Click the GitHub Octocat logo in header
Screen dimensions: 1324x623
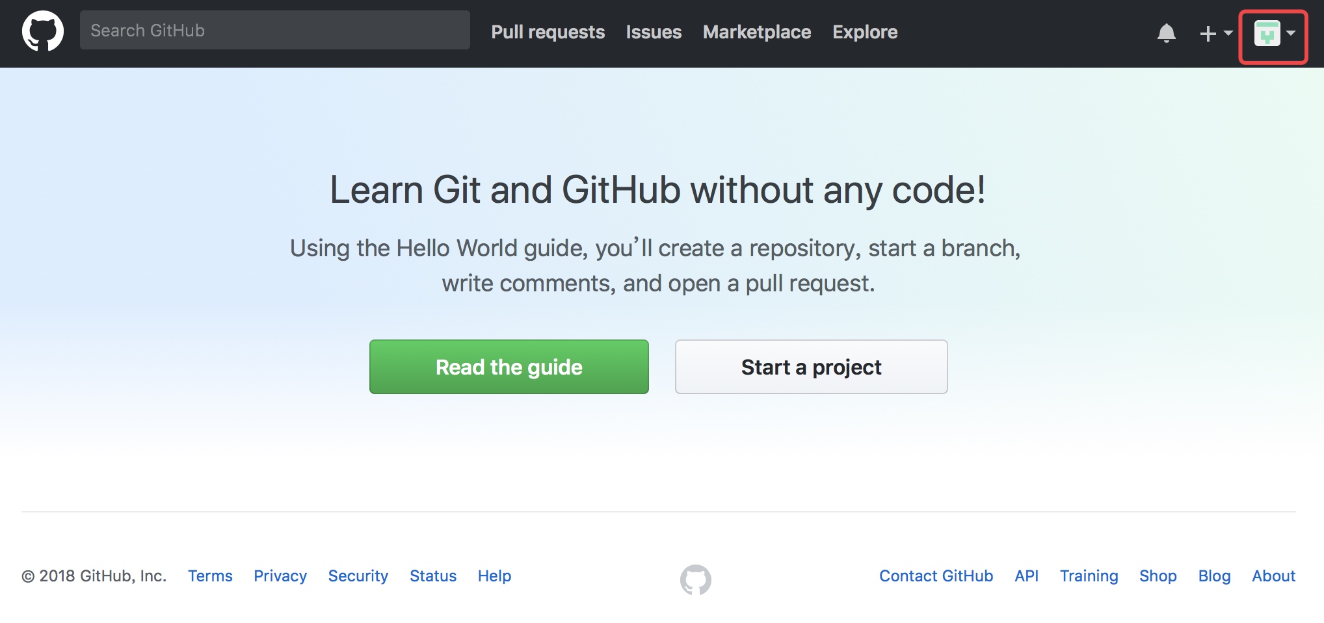pos(43,31)
